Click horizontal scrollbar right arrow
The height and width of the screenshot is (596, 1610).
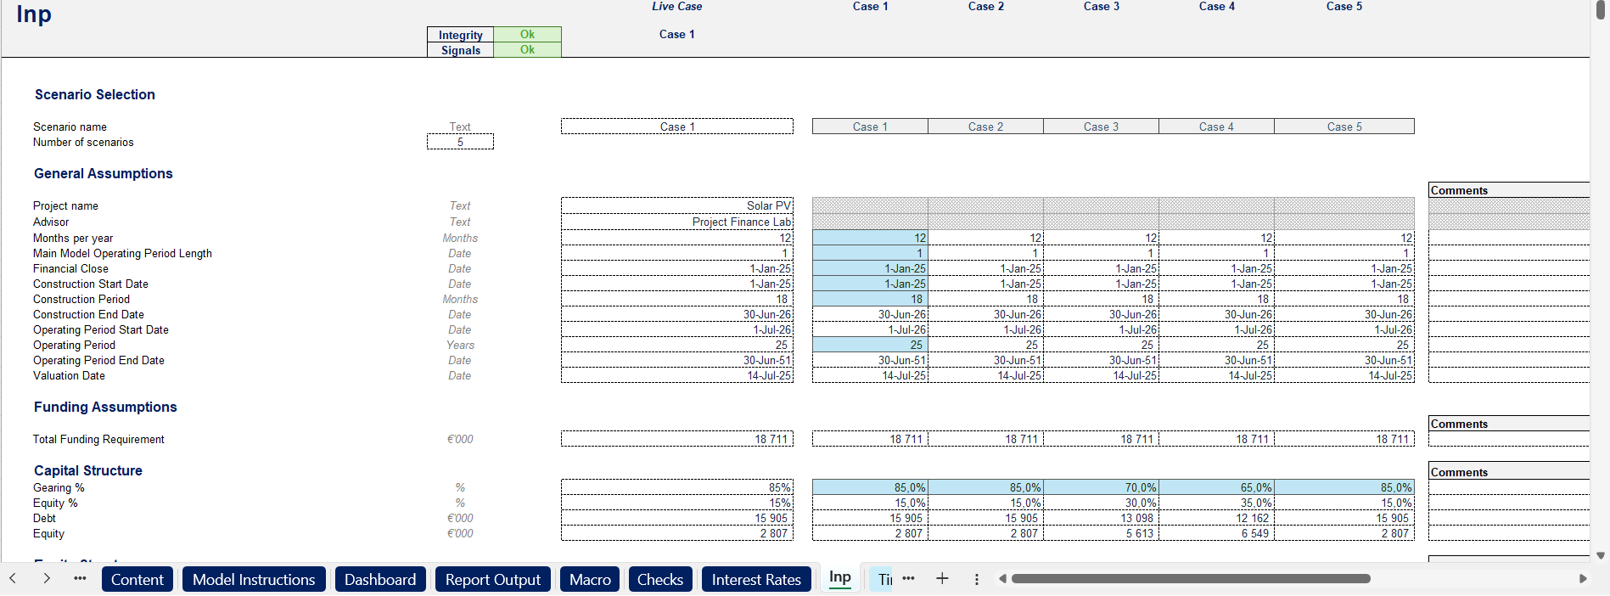point(1582,579)
